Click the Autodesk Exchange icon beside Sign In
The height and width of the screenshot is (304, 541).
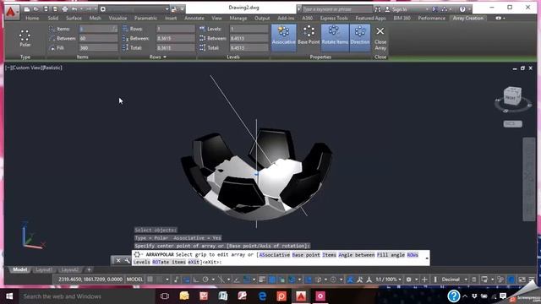click(435, 9)
